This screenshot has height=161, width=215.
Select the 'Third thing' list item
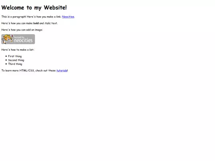point(15,64)
